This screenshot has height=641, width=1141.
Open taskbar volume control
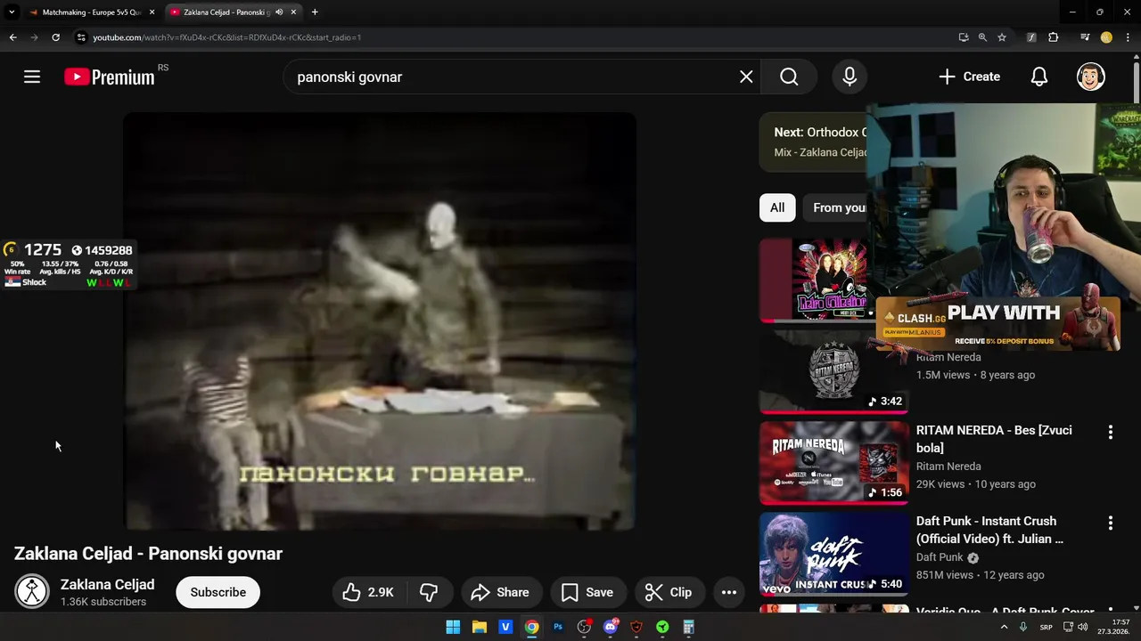click(x=1082, y=627)
